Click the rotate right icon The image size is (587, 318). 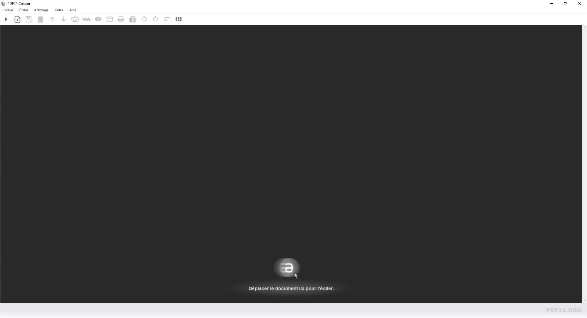[156, 19]
